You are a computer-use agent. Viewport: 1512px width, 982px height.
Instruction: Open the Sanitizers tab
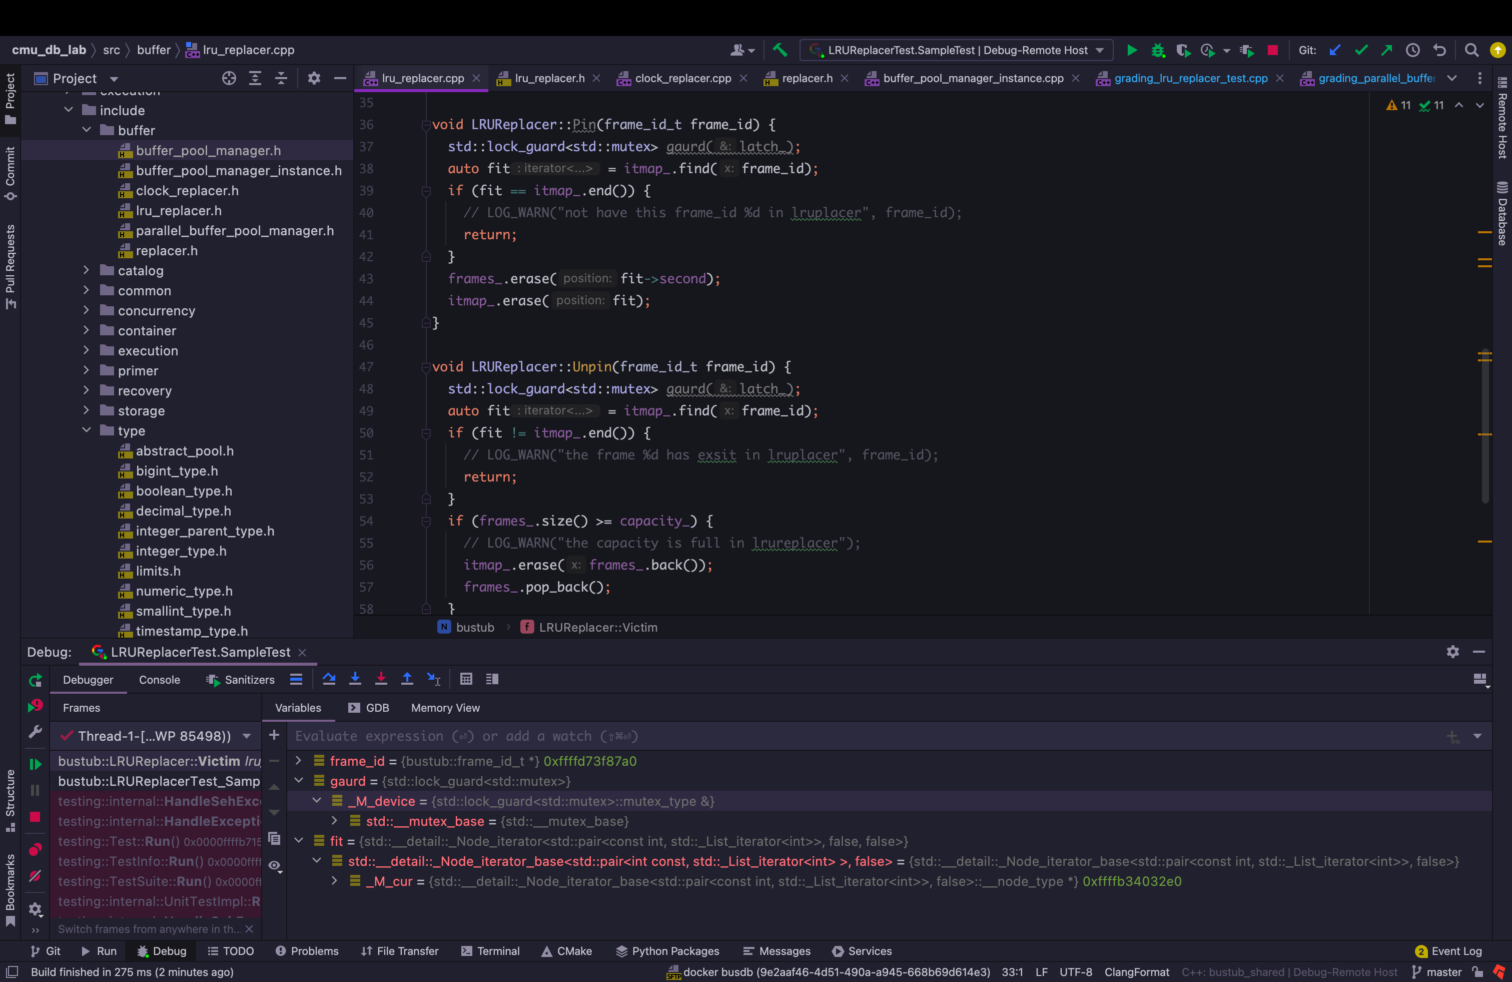pos(241,680)
